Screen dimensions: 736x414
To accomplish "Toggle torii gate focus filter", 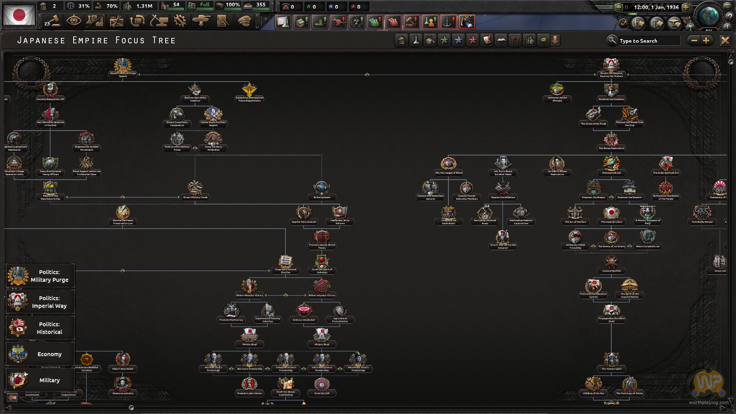I will click(515, 40).
